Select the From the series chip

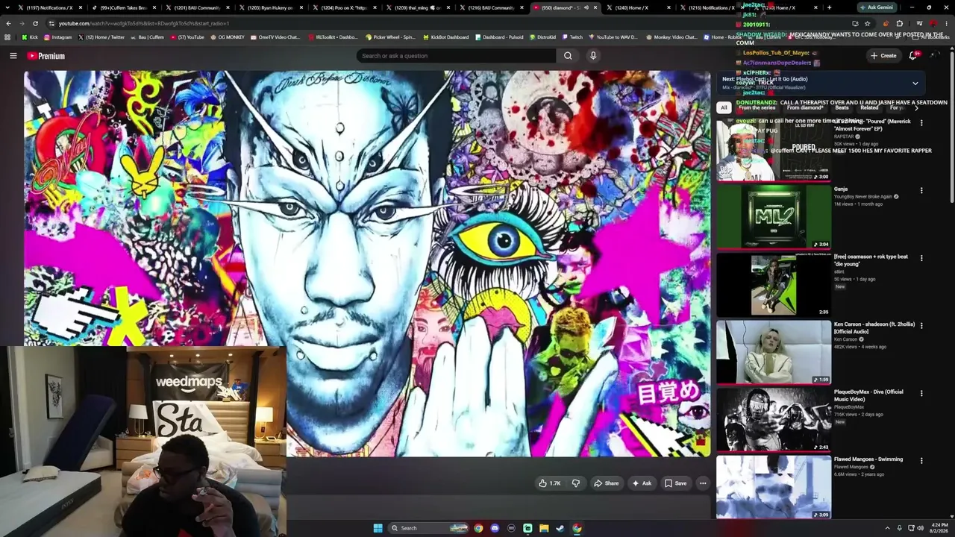pyautogui.click(x=757, y=107)
